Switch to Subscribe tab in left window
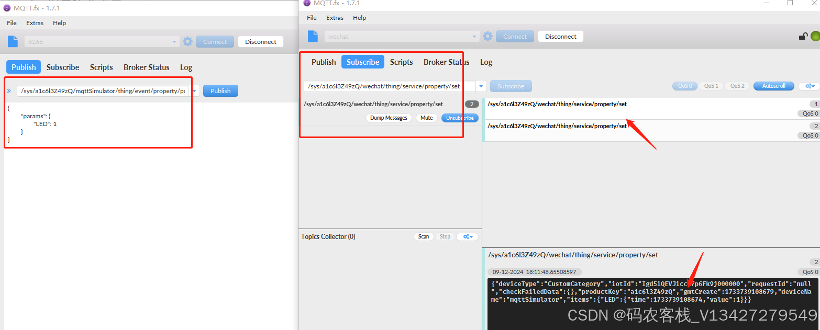Image resolution: width=820 pixels, height=330 pixels. pyautogui.click(x=63, y=67)
